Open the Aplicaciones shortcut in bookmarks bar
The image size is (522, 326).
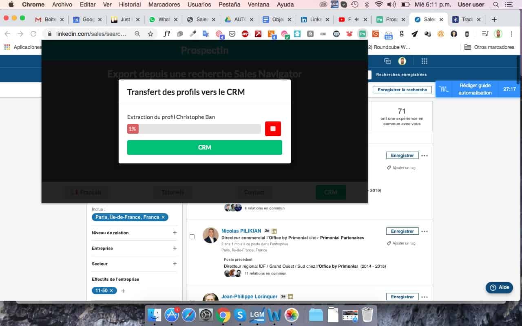(x=23, y=47)
